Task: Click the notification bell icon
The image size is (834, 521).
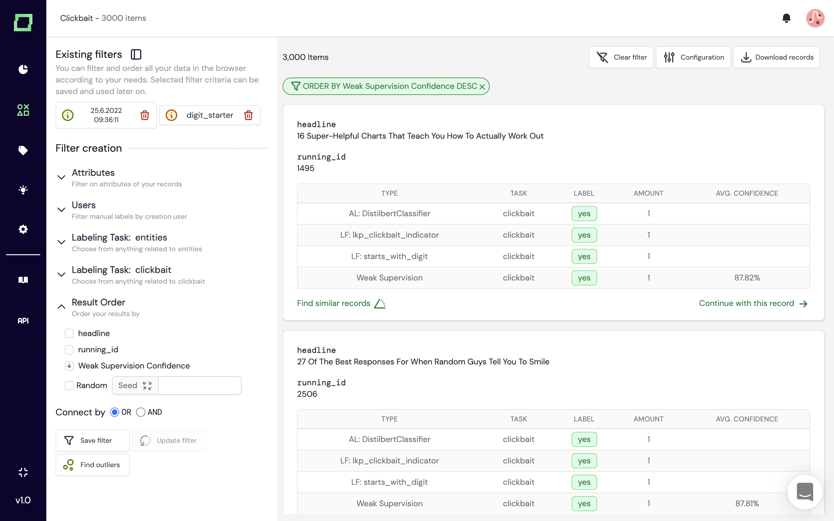Action: pos(786,18)
